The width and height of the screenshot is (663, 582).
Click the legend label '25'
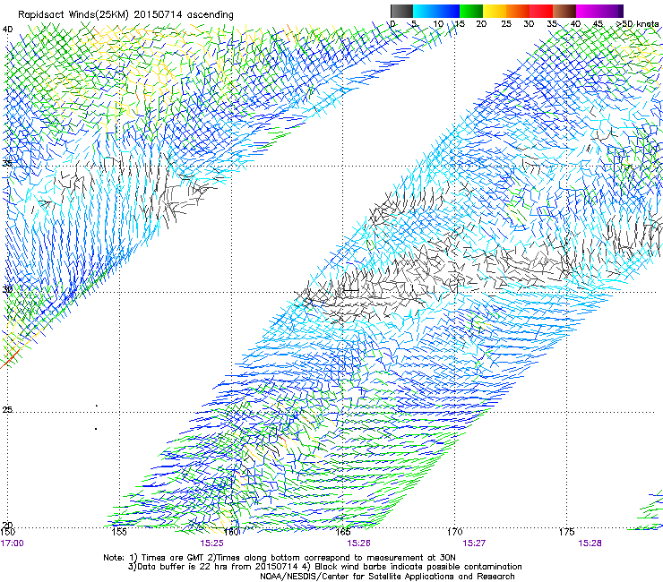pyautogui.click(x=506, y=23)
